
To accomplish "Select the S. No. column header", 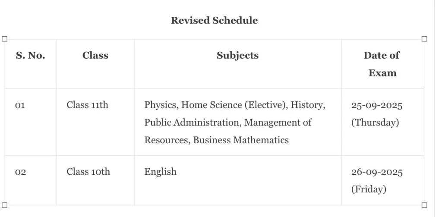I will [x=30, y=55].
